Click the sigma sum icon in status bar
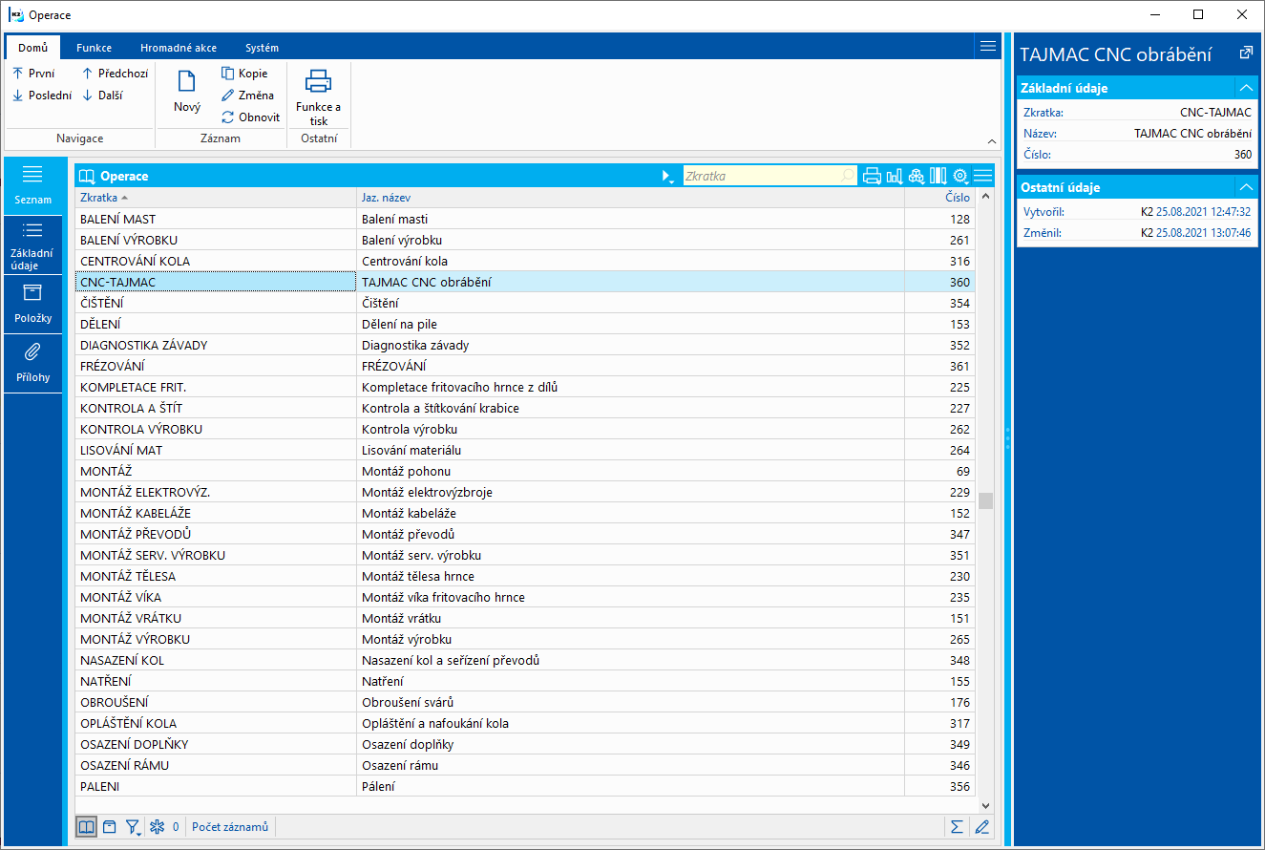This screenshot has height=850, width=1265. [x=956, y=827]
